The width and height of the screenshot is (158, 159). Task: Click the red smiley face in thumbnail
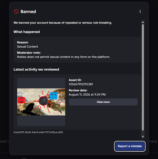click(x=21, y=100)
